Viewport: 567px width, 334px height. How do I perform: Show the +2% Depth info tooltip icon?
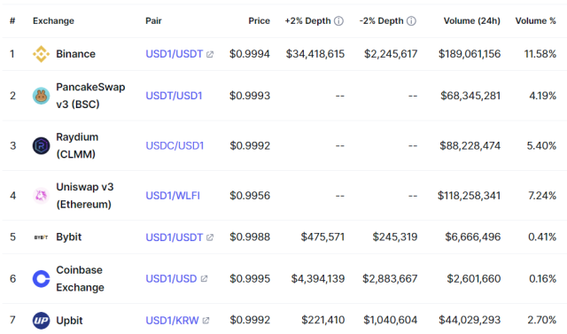(338, 21)
